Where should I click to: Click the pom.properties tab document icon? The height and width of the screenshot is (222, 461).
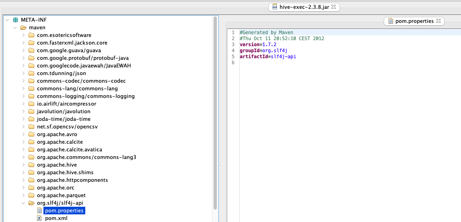tap(391, 21)
